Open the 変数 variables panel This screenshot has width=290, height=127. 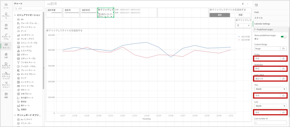[x=6, y=95]
